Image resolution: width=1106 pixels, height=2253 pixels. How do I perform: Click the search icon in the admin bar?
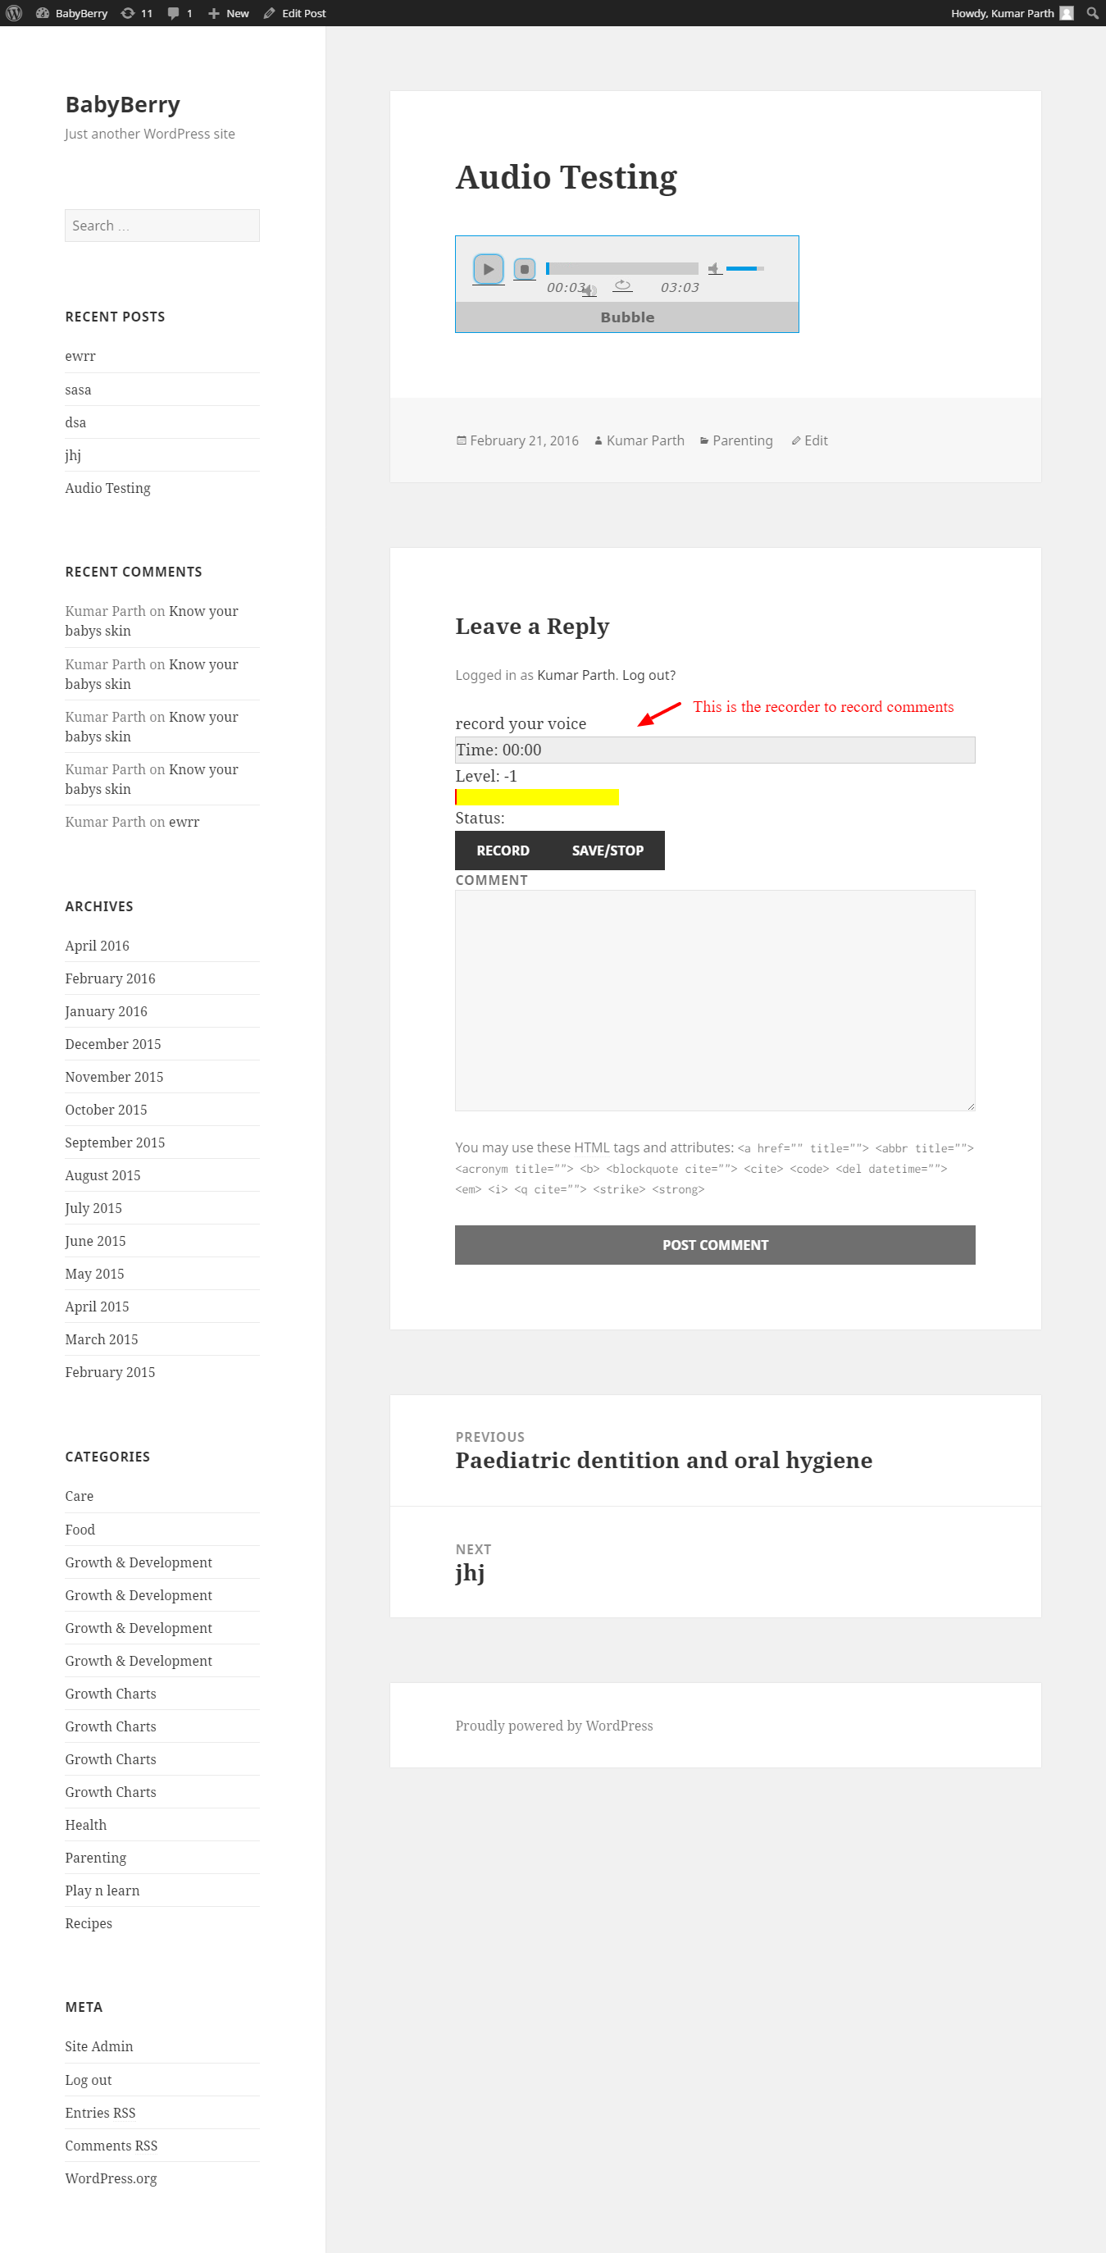click(1091, 12)
